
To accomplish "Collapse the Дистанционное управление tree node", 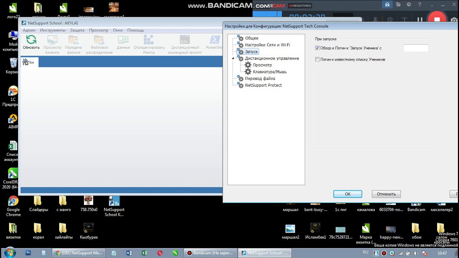I will [233, 58].
